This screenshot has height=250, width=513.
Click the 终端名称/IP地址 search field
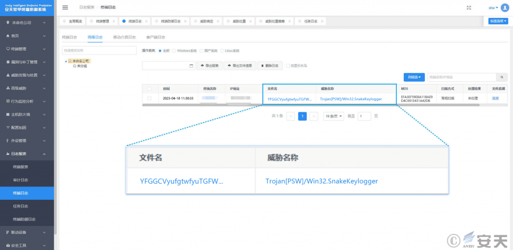pos(462,77)
